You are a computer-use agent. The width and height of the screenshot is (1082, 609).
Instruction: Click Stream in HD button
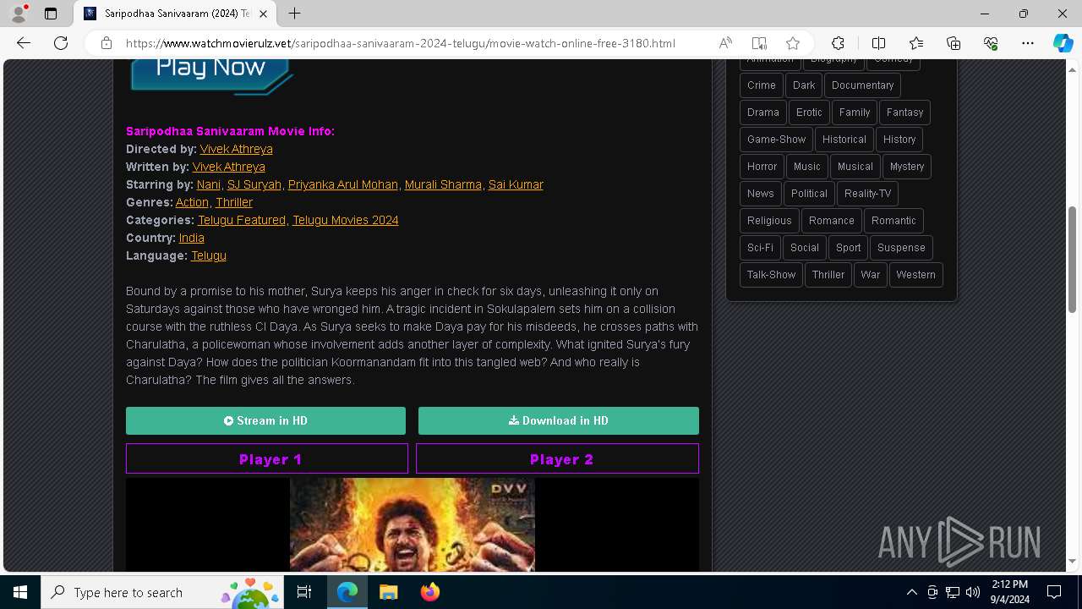265,420
